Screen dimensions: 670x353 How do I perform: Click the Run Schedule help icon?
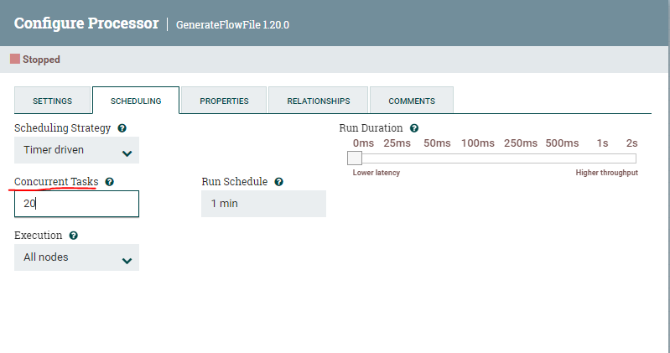coord(279,181)
